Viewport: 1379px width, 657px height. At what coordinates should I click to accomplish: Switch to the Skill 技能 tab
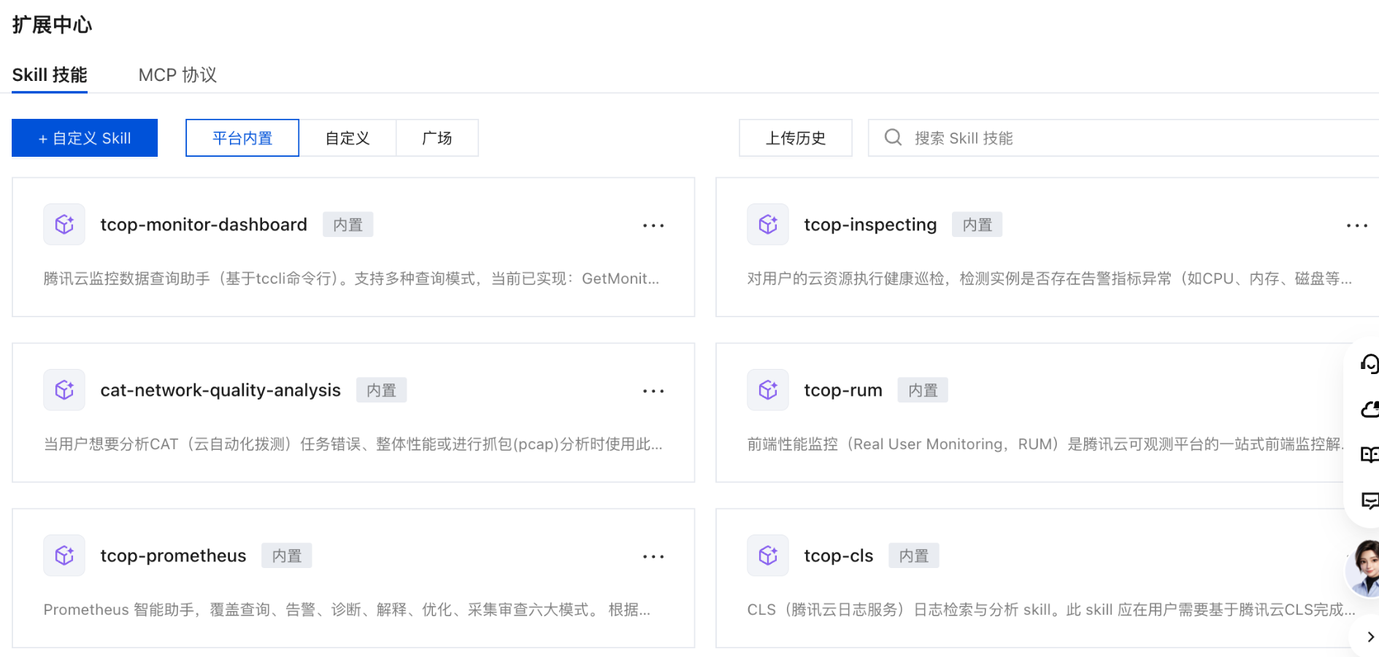pyautogui.click(x=50, y=75)
